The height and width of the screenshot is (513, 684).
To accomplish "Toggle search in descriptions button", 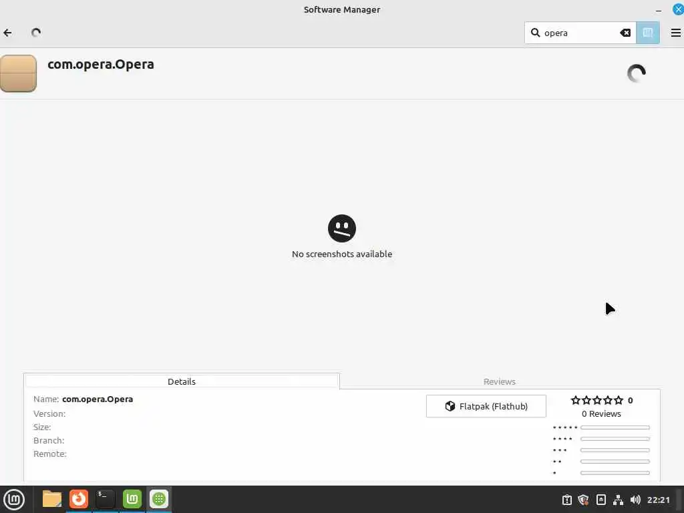I will 647,33.
